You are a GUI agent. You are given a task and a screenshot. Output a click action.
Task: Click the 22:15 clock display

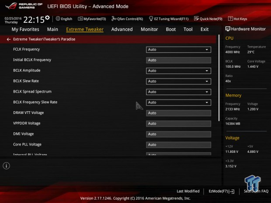(34, 20)
